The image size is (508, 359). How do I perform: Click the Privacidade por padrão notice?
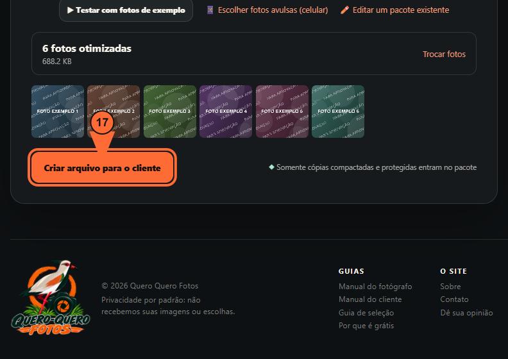tap(168, 306)
